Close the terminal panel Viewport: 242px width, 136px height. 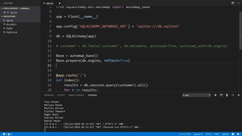[x=239, y=95]
